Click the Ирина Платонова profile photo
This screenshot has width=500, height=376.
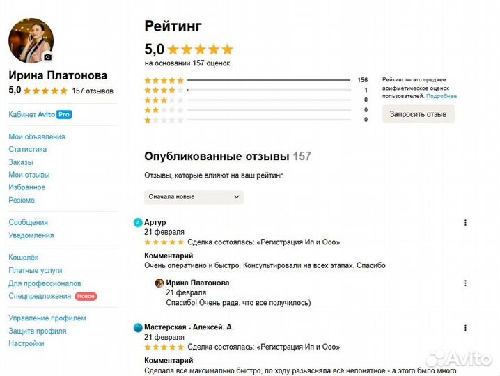(x=31, y=40)
